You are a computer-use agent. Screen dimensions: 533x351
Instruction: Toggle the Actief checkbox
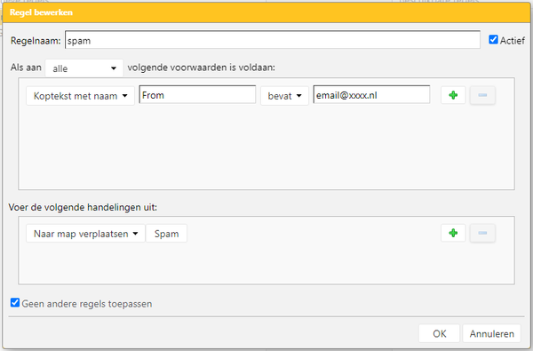tap(493, 40)
